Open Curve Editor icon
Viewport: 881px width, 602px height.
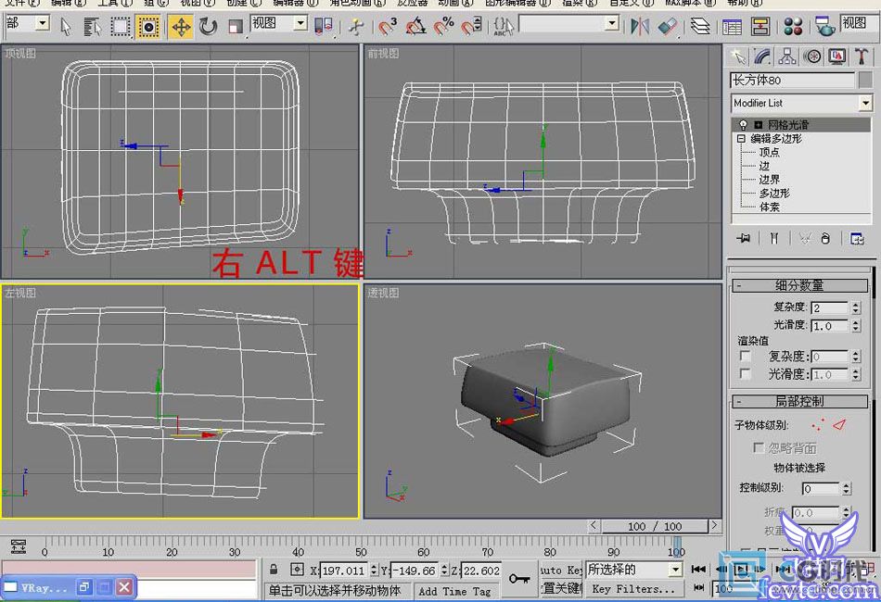point(732,26)
